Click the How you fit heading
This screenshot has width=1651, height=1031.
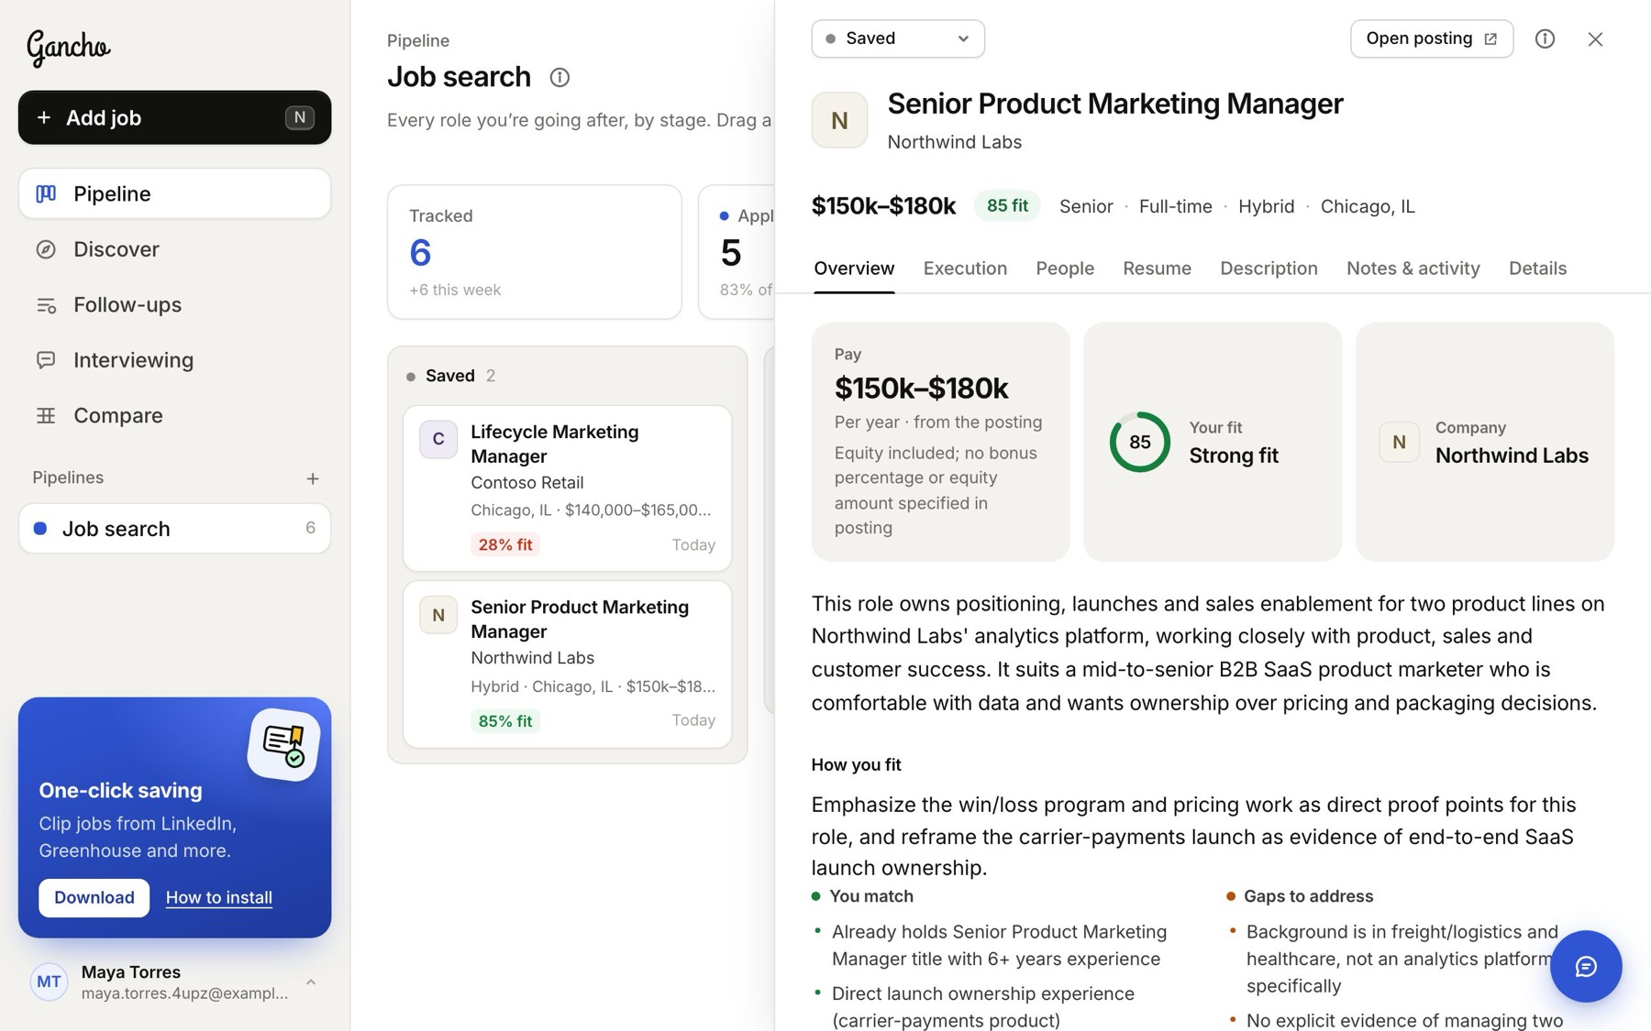[x=856, y=765]
